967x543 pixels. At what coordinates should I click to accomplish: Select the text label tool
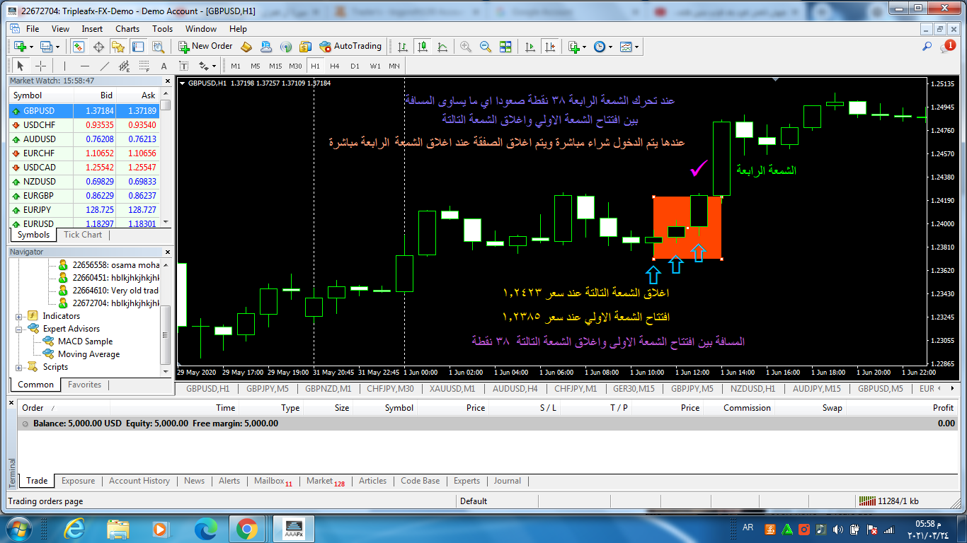click(x=164, y=66)
